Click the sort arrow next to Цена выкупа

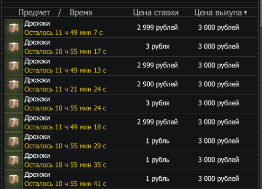point(245,13)
